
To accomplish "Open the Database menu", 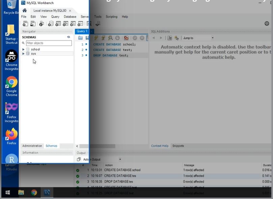I will [70, 17].
